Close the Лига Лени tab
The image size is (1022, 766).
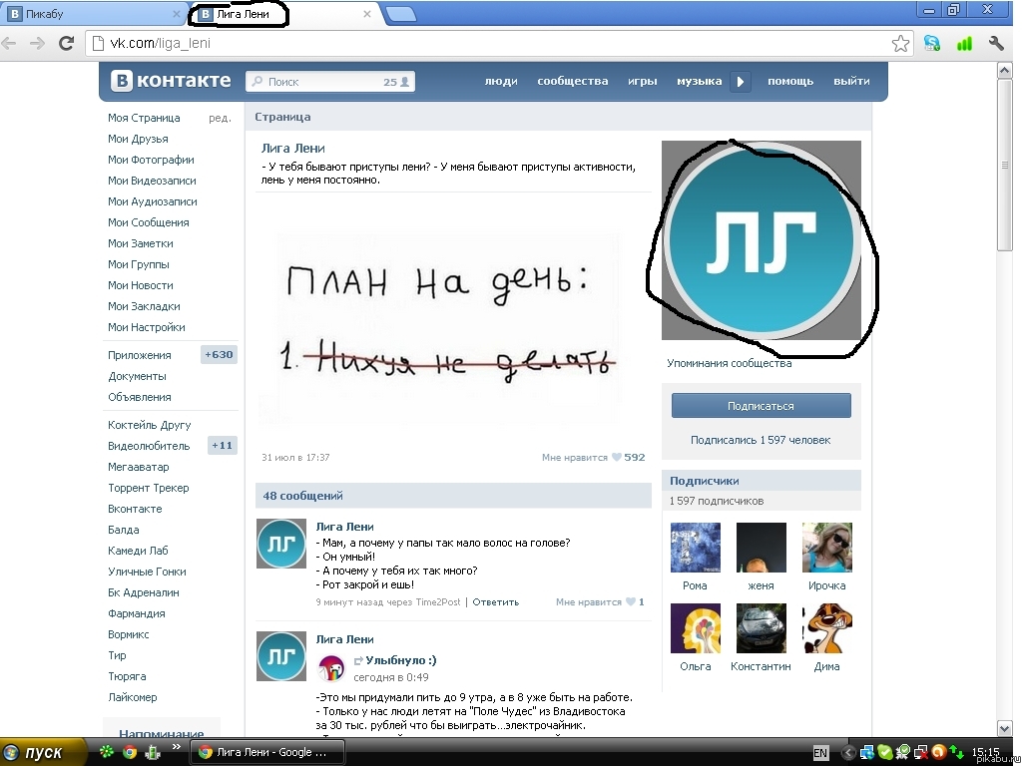(367, 14)
